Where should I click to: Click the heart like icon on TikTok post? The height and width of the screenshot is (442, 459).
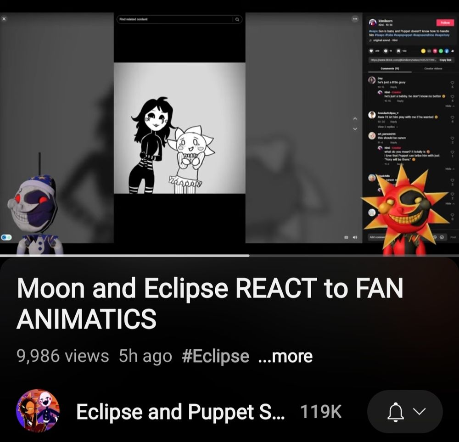[x=371, y=51]
